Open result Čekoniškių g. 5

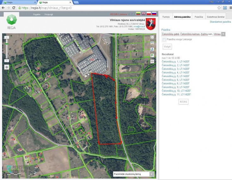175,76
